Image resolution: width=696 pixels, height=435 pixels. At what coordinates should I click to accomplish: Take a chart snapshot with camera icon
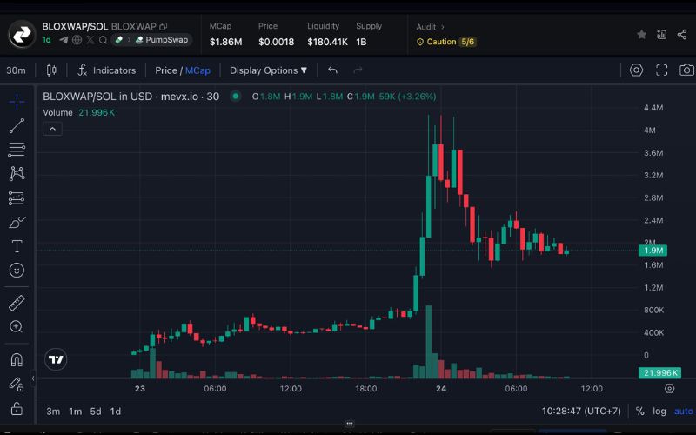(x=686, y=70)
